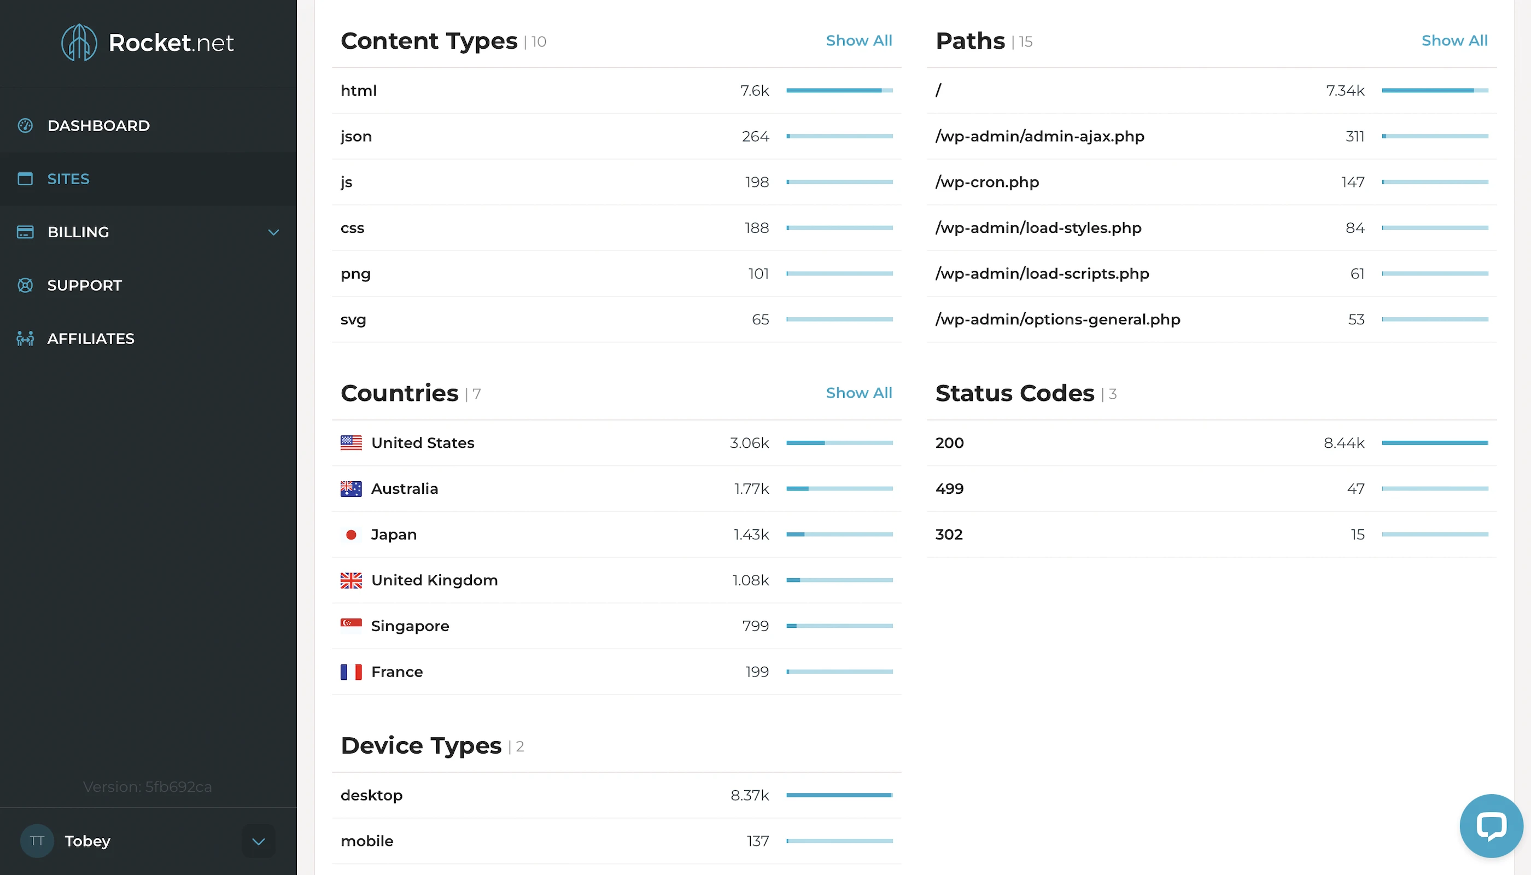
Task: Expand the Billing submenu chevron
Action: click(273, 232)
